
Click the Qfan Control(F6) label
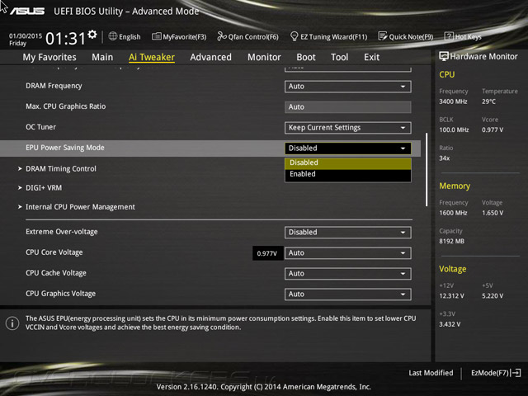pos(253,36)
